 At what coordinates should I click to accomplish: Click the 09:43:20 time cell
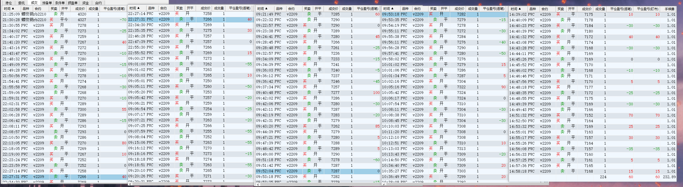point(265,126)
